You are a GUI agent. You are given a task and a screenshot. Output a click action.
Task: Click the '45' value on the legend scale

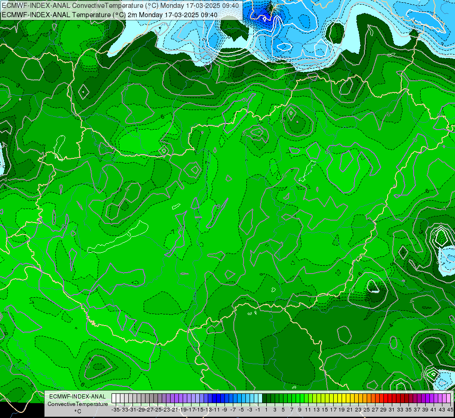[450, 410]
